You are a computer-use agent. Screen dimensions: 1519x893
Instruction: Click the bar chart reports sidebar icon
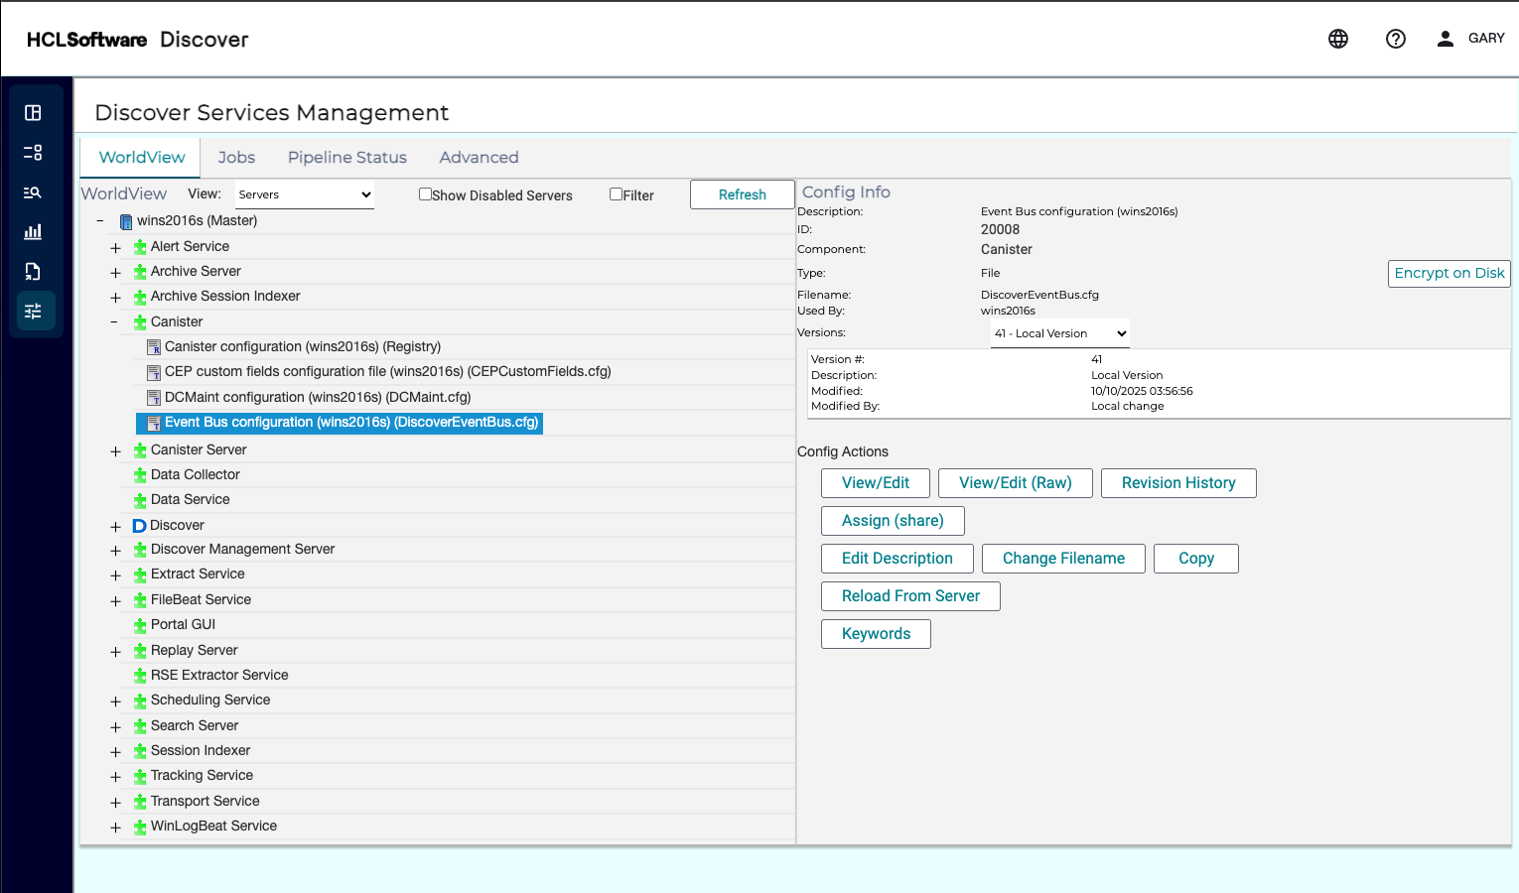33,232
